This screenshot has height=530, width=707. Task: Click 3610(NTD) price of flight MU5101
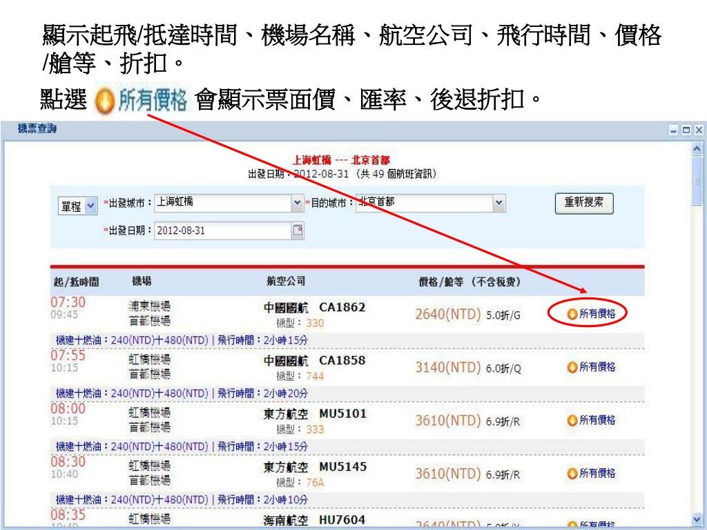(448, 420)
